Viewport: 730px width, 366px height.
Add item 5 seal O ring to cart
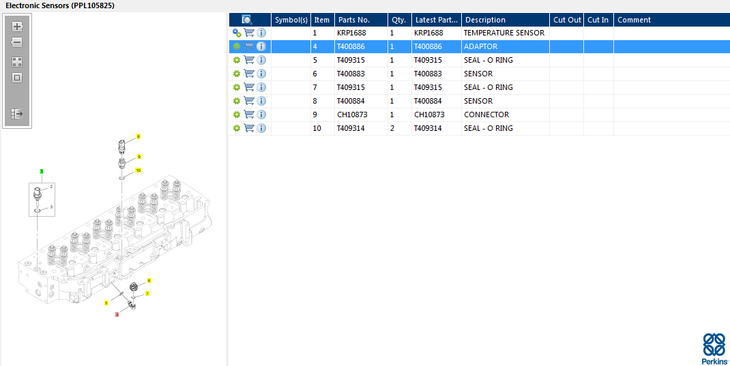250,59
